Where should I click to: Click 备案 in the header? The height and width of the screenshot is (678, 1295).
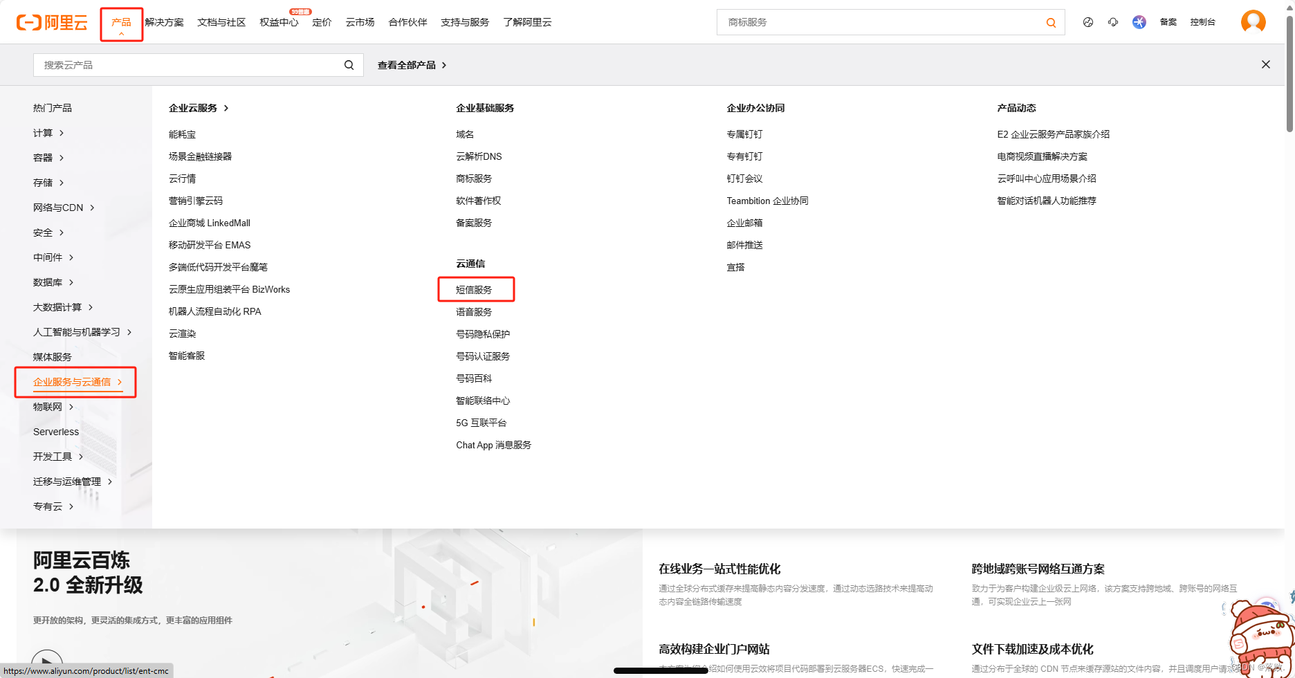1168,22
